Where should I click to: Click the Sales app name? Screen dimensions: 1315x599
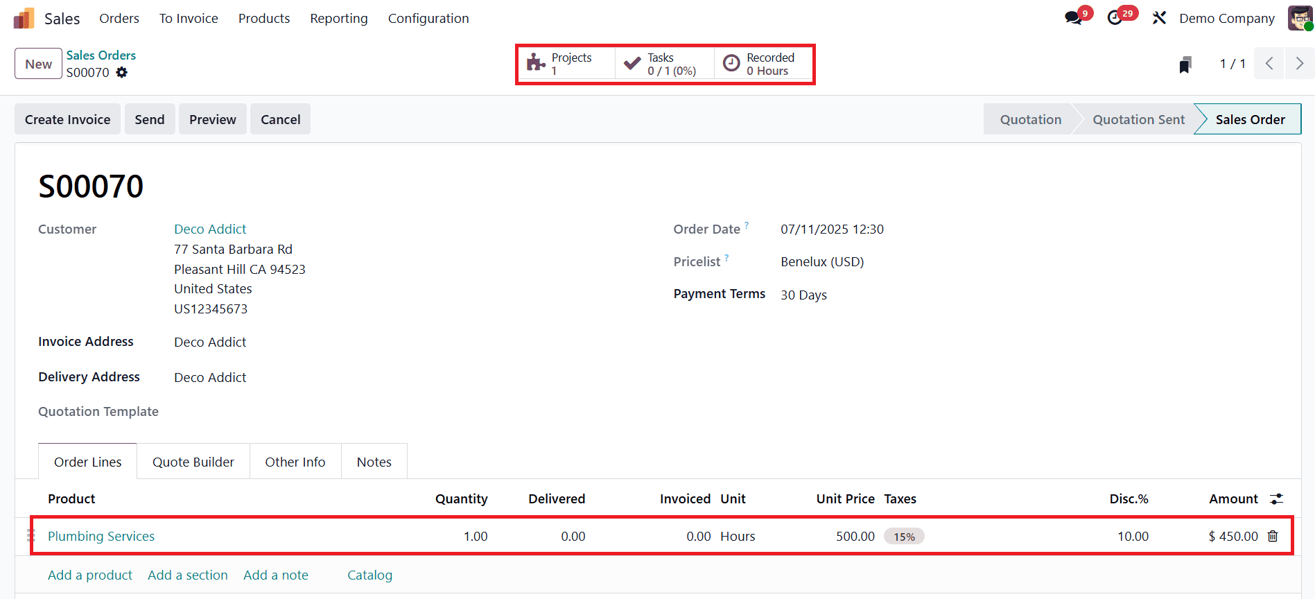pos(62,19)
